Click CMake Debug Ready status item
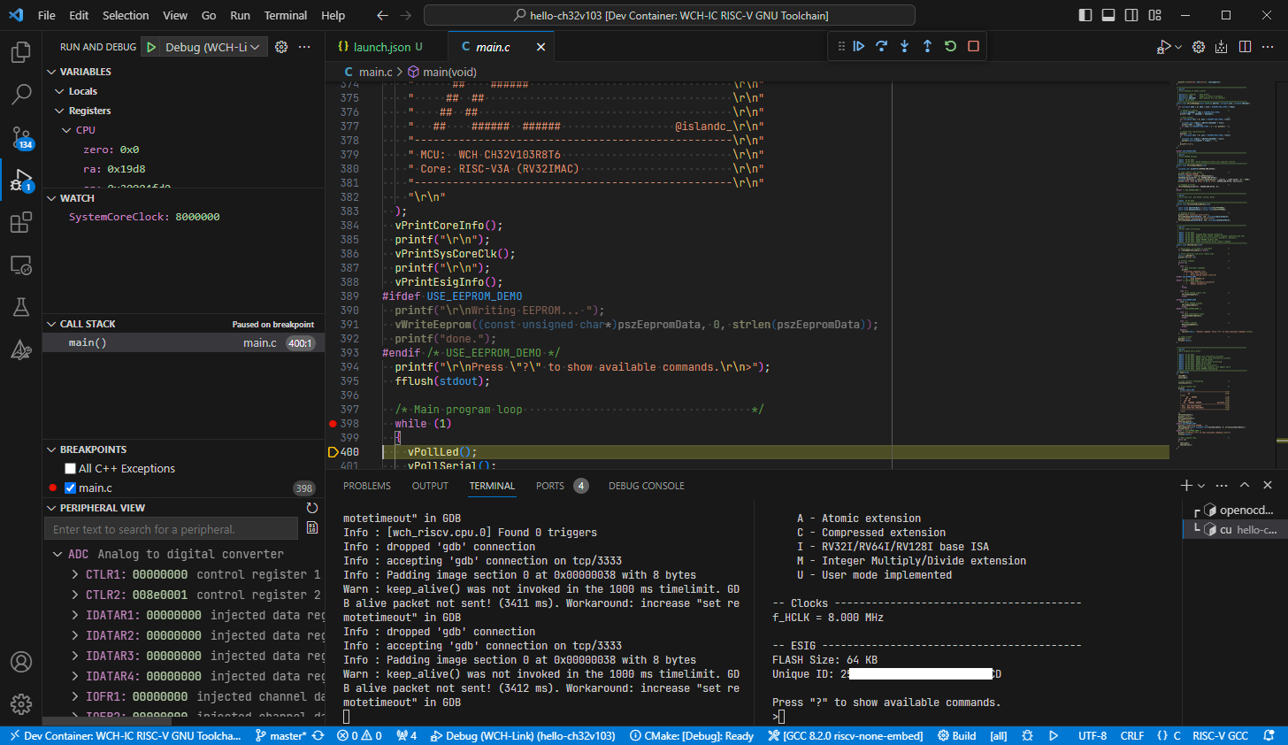Screen dimensions: 1288x745 692,736
